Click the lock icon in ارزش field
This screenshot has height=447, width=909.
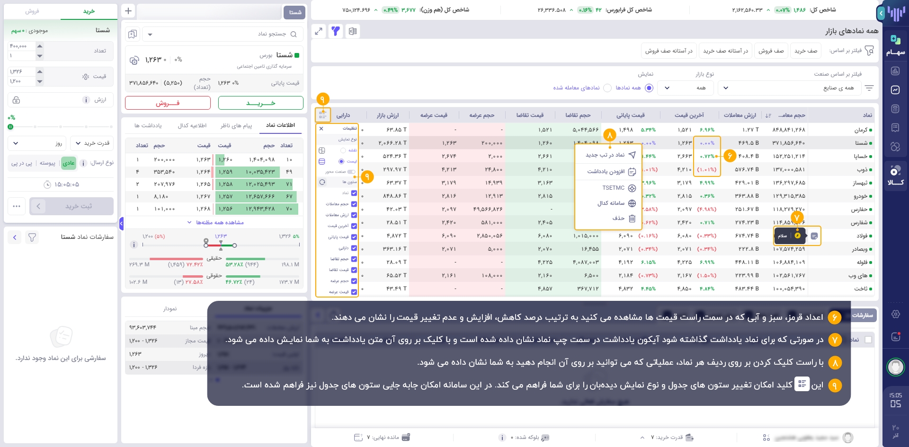(x=16, y=100)
